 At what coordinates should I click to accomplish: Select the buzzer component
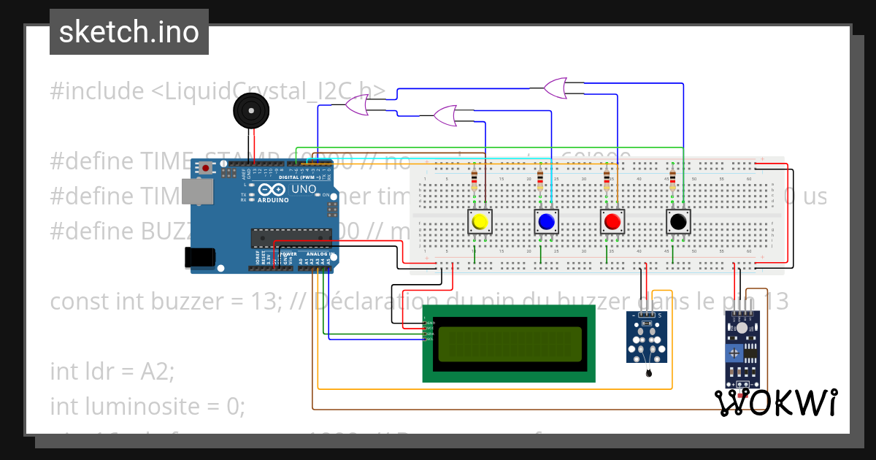(x=251, y=110)
